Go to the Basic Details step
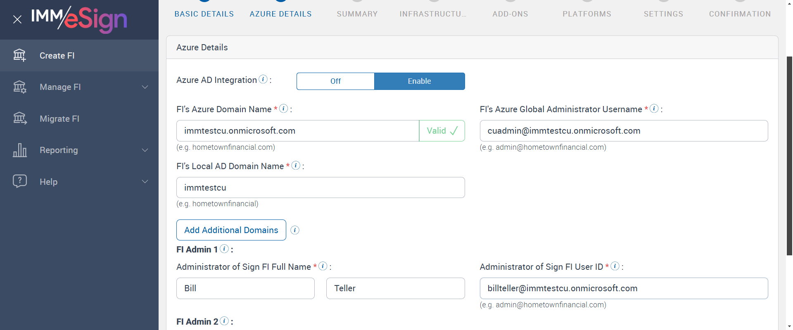This screenshot has height=330, width=793. click(x=204, y=14)
